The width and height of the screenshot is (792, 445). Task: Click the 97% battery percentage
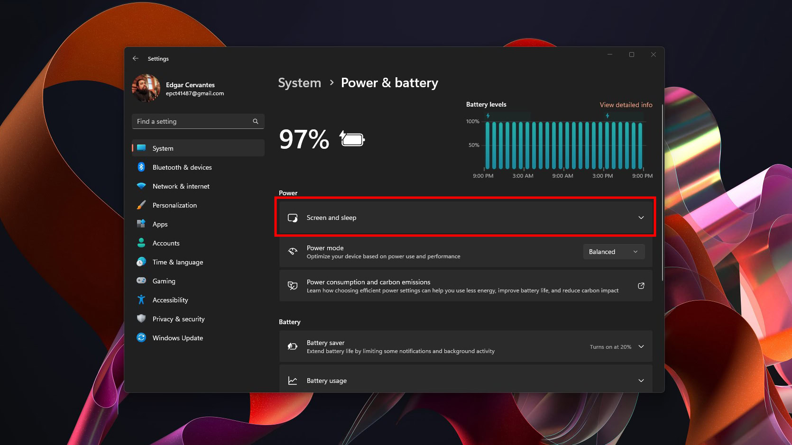tap(304, 139)
